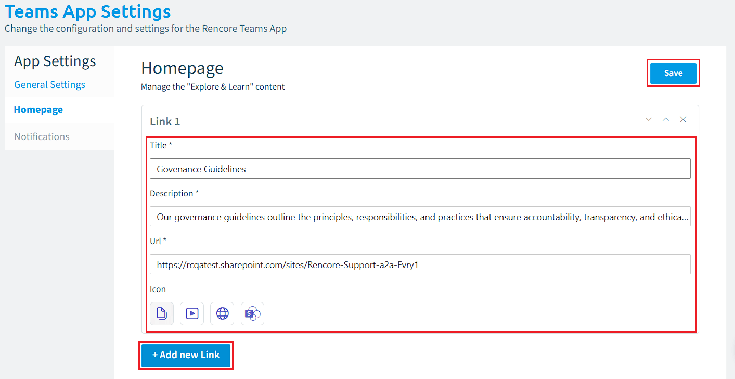
Task: Pick the globe web icon
Action: tap(222, 313)
